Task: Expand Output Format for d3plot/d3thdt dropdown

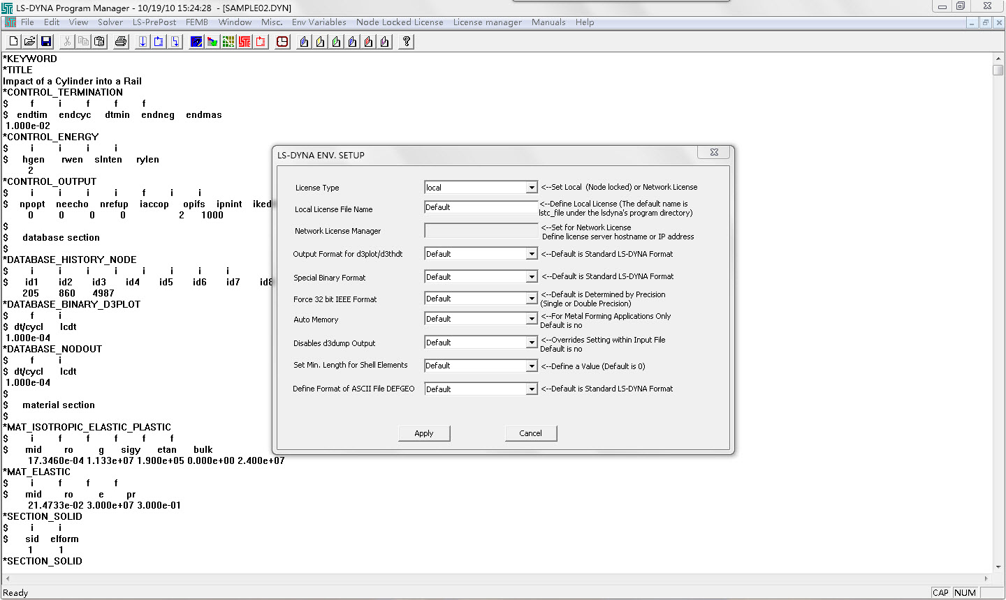Action: 532,254
